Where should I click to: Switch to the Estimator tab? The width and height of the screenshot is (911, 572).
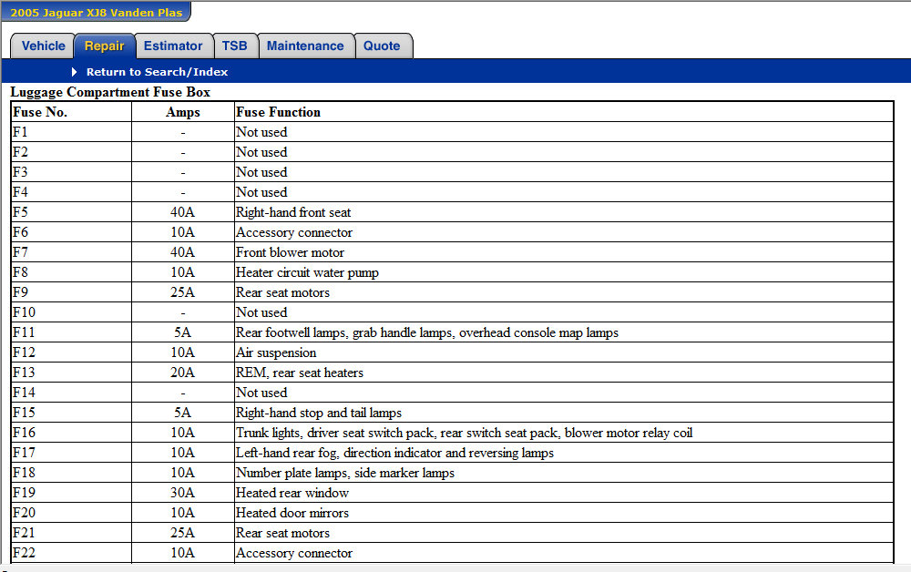pos(173,46)
